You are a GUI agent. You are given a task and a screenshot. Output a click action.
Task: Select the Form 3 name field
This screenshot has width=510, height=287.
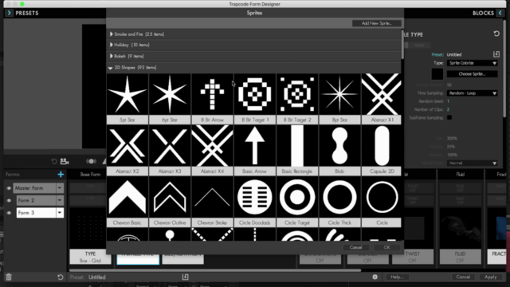tap(36, 213)
